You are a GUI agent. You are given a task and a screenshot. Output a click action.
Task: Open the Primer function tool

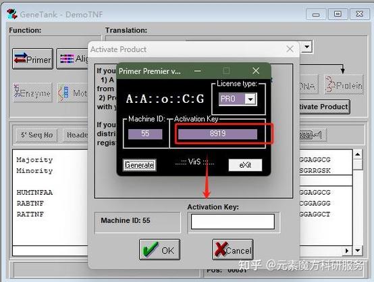tap(32, 59)
